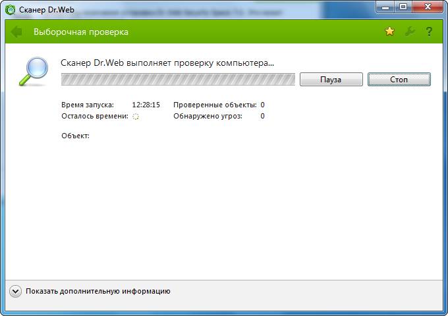This screenshot has height=316, width=448.
Task: Click the "Время запуска:" label
Action: pos(88,105)
